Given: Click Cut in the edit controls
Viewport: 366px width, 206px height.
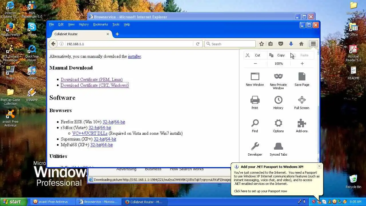Looking at the screenshot, I should [255, 55].
